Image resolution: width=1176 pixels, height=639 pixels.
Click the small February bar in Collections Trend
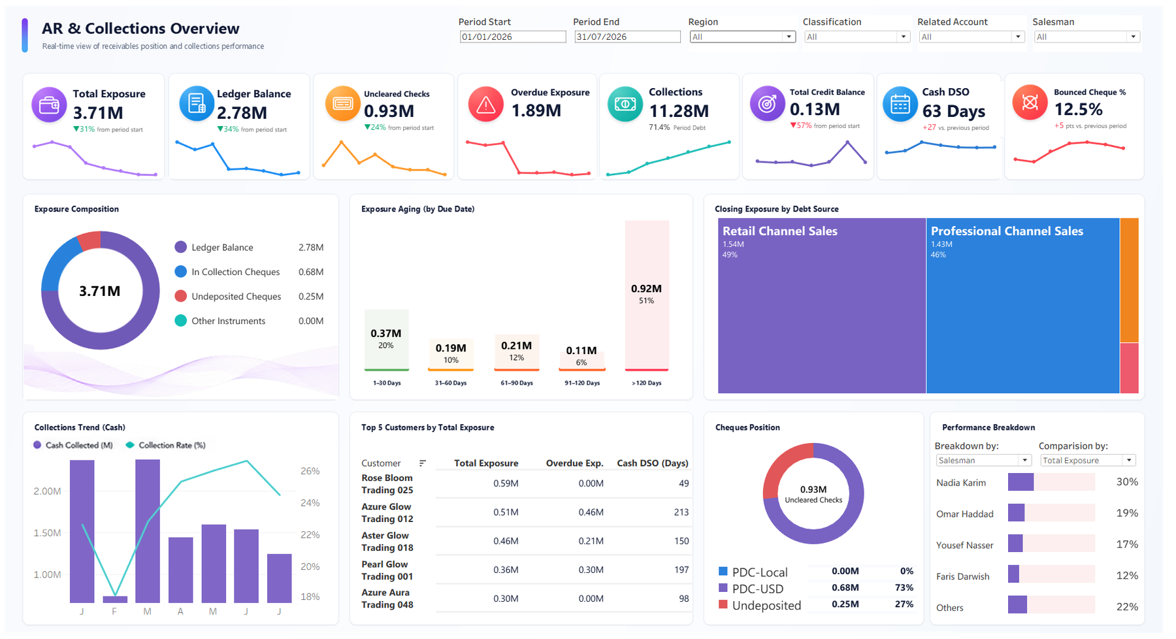115,599
